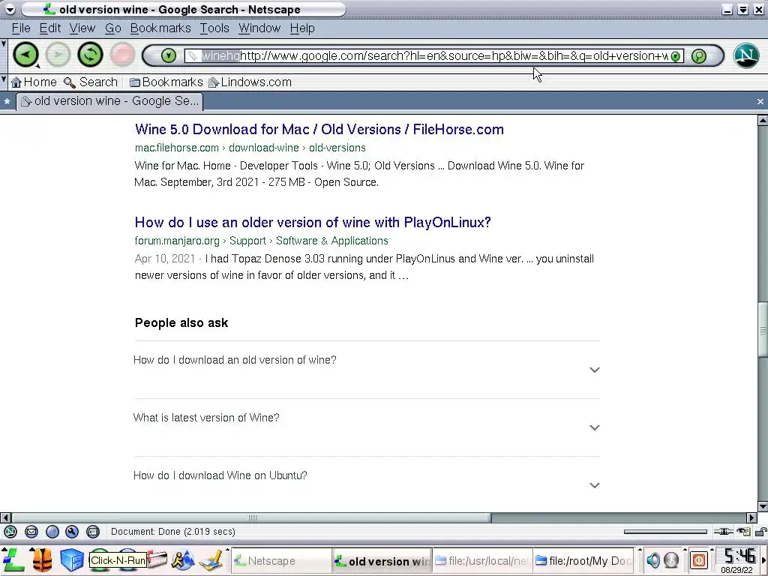Click the forum.manjaro.org breadcrumb URL
Viewport: 768px width, 576px height.
[262, 241]
